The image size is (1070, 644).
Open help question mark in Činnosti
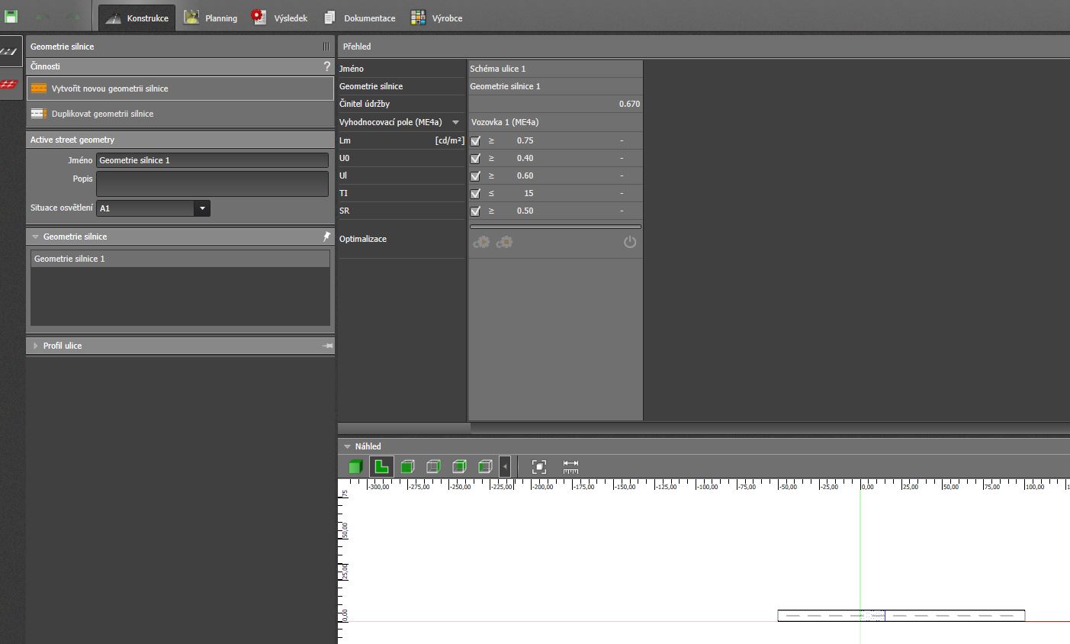click(327, 66)
